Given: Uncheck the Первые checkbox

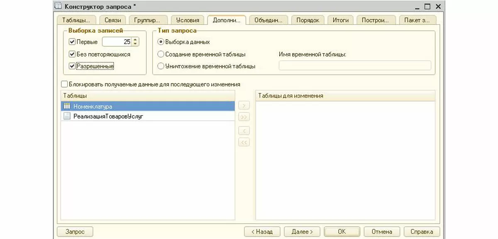Looking at the screenshot, I should (72, 42).
